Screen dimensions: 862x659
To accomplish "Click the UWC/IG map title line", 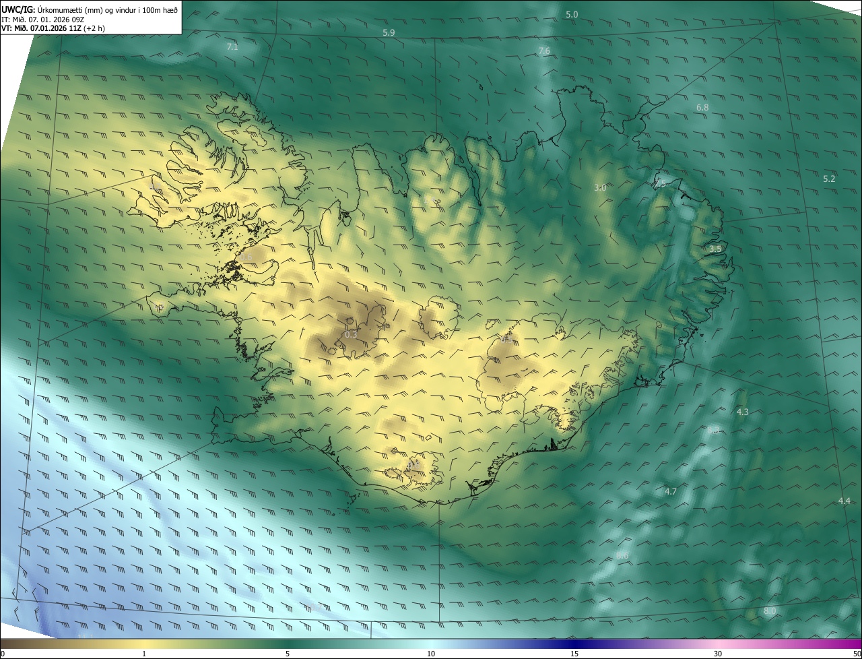I will click(x=90, y=9).
